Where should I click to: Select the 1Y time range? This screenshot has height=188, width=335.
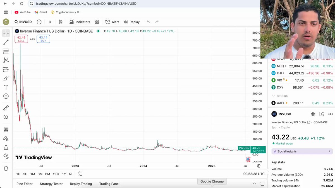pos(64,174)
